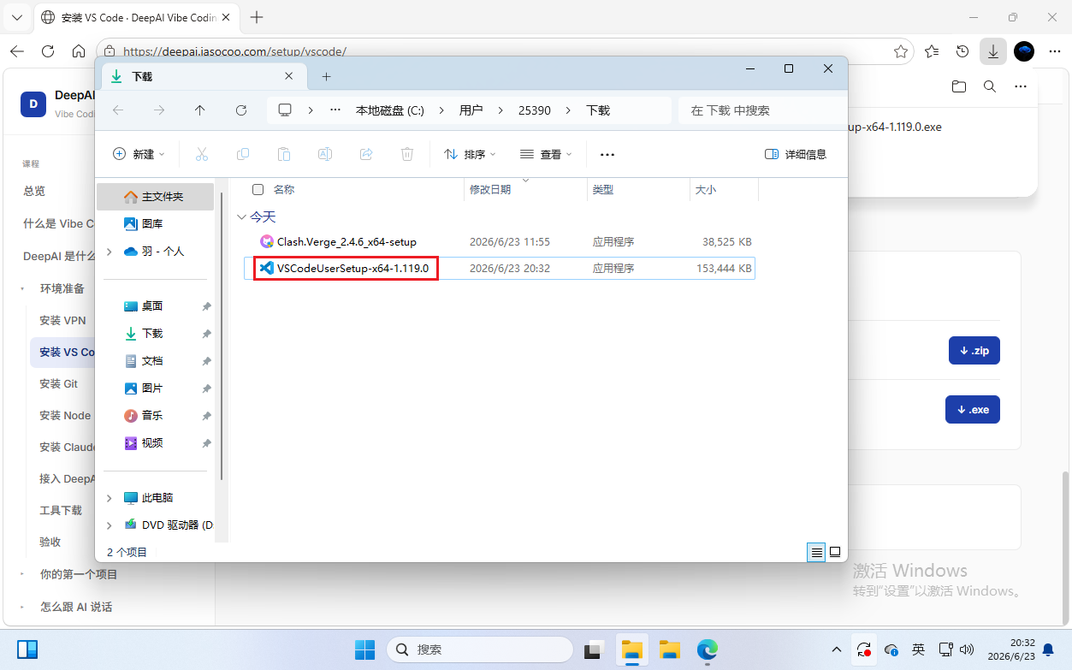Open the Install Git page in sidebar

[58, 383]
